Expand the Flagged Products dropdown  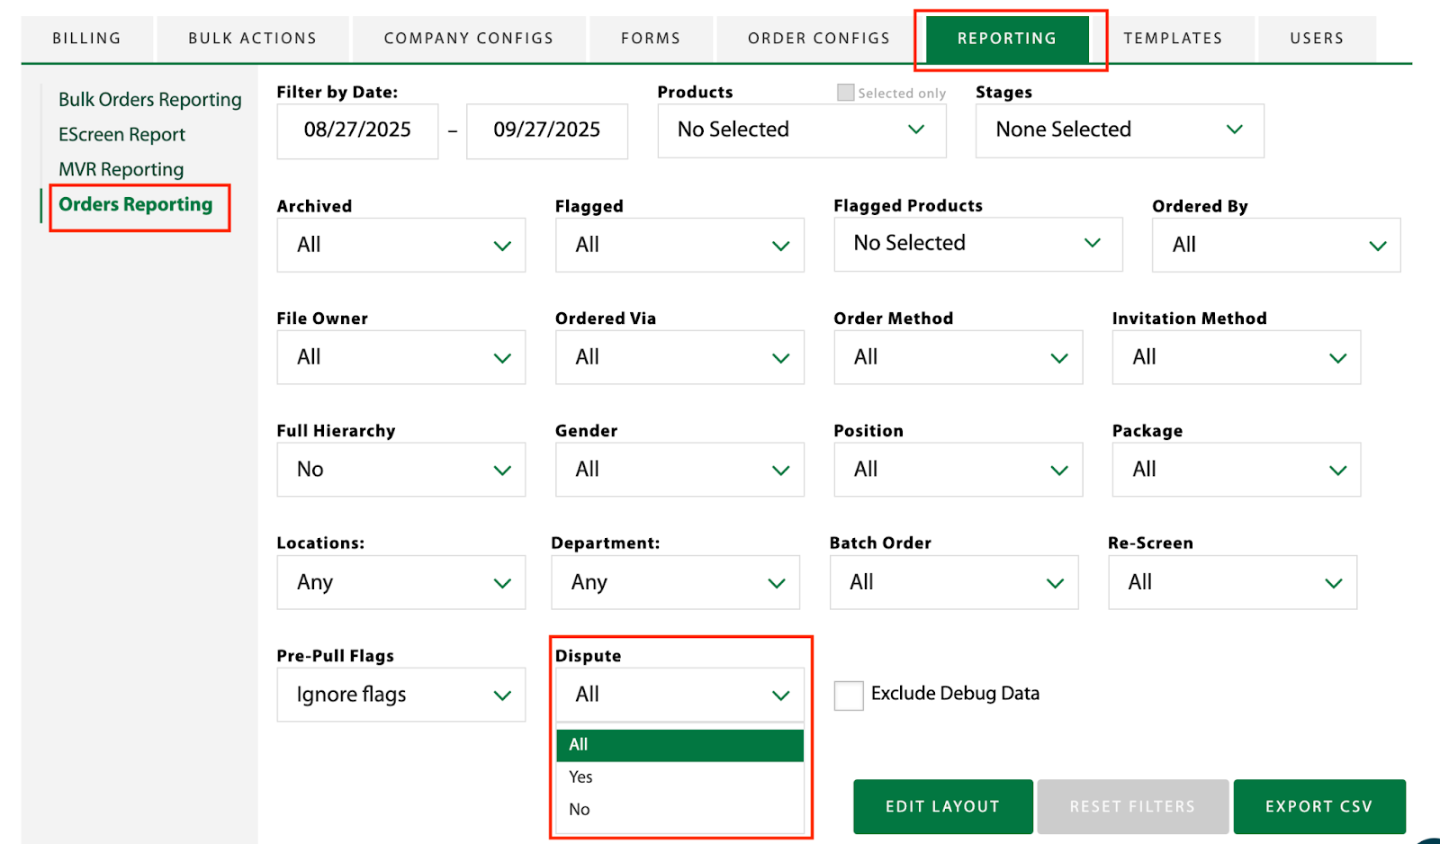click(x=977, y=244)
